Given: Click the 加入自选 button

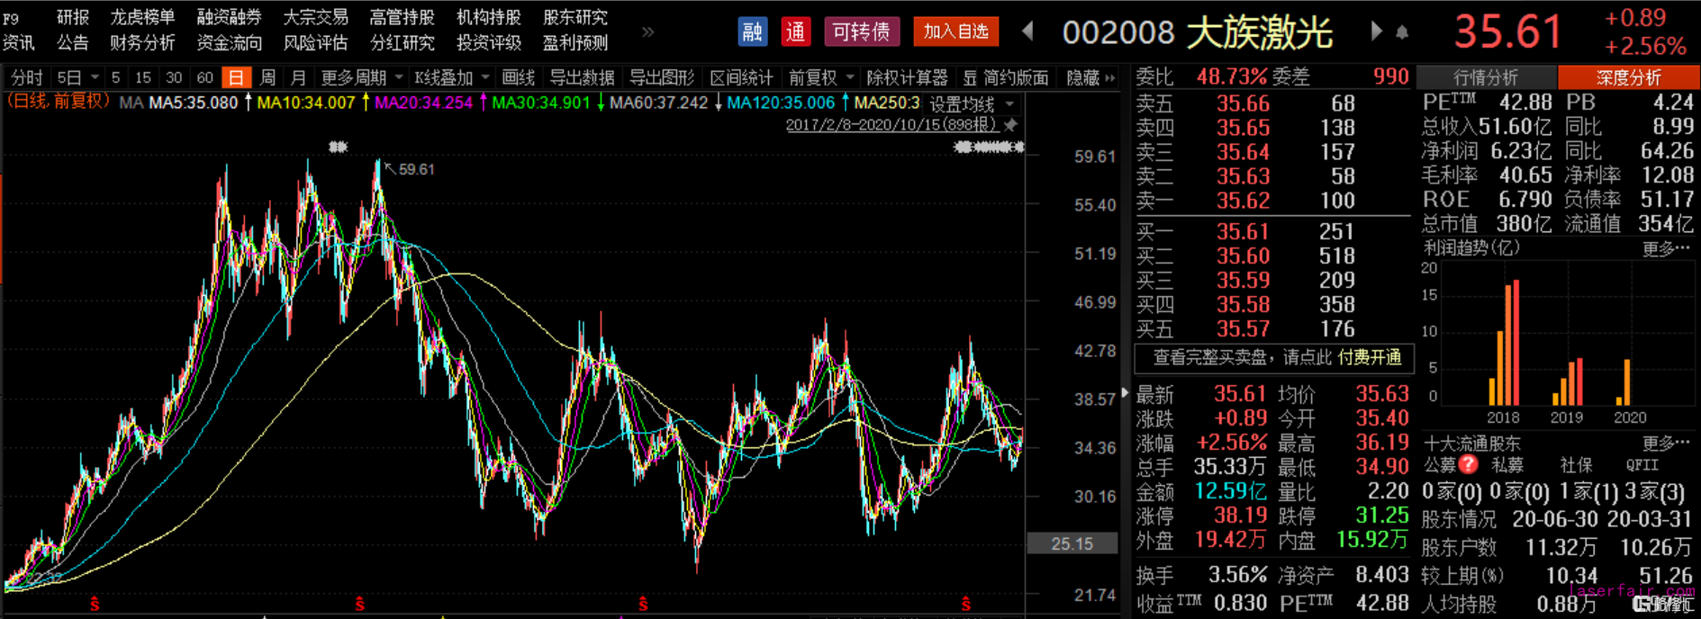Looking at the screenshot, I should [955, 31].
